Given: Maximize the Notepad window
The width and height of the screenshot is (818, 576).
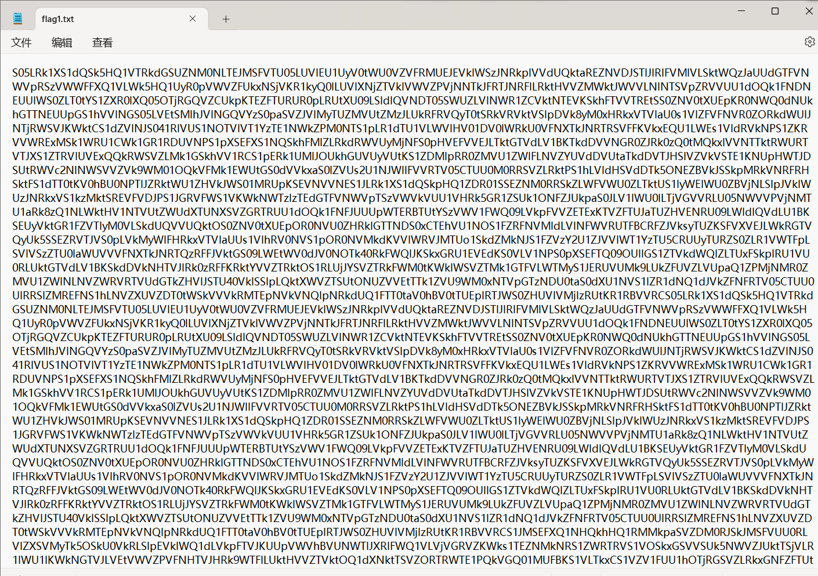Looking at the screenshot, I should tap(775, 11).
